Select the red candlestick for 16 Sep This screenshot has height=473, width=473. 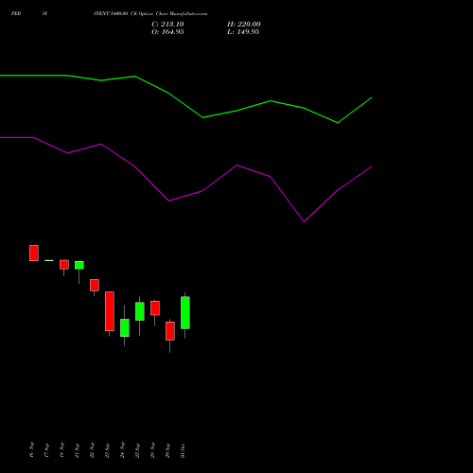[34, 253]
